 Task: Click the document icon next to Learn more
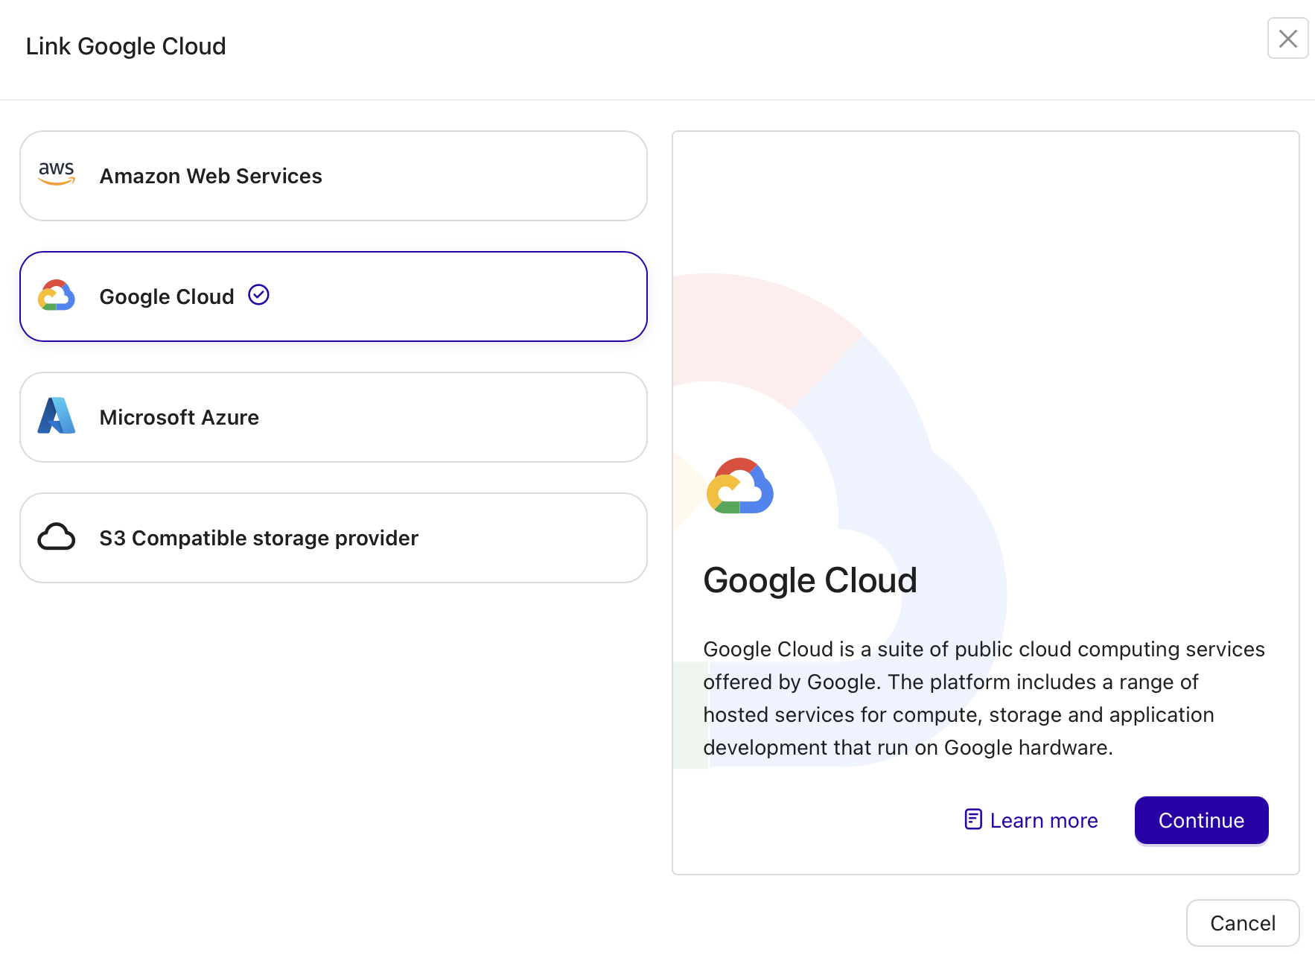point(973,819)
